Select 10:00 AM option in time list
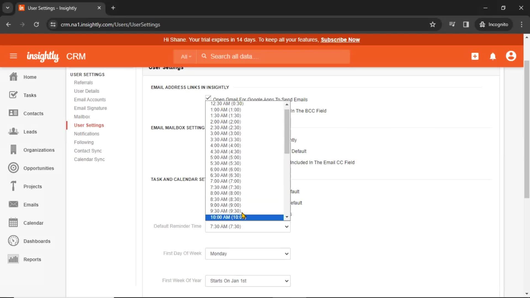Image resolution: width=530 pixels, height=298 pixels. coord(244,217)
